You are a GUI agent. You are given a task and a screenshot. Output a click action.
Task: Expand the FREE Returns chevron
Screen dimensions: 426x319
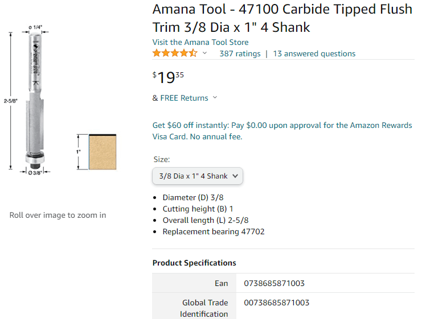pos(215,97)
